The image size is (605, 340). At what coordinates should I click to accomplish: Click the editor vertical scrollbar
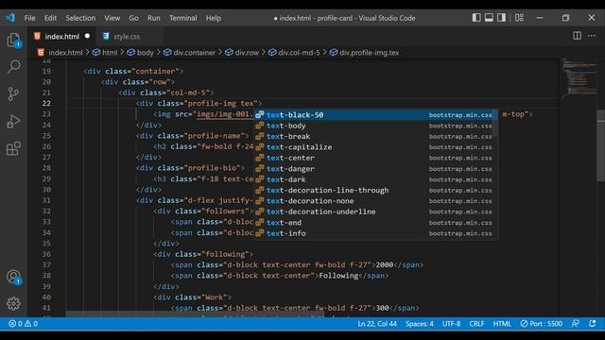[x=601, y=144]
